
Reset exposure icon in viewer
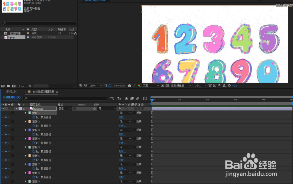tap(229, 85)
